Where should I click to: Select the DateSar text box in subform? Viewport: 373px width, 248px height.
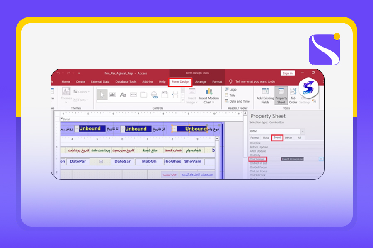coord(123,161)
